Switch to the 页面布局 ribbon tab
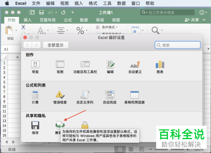This screenshot has width=211, height=153. pos(48,20)
